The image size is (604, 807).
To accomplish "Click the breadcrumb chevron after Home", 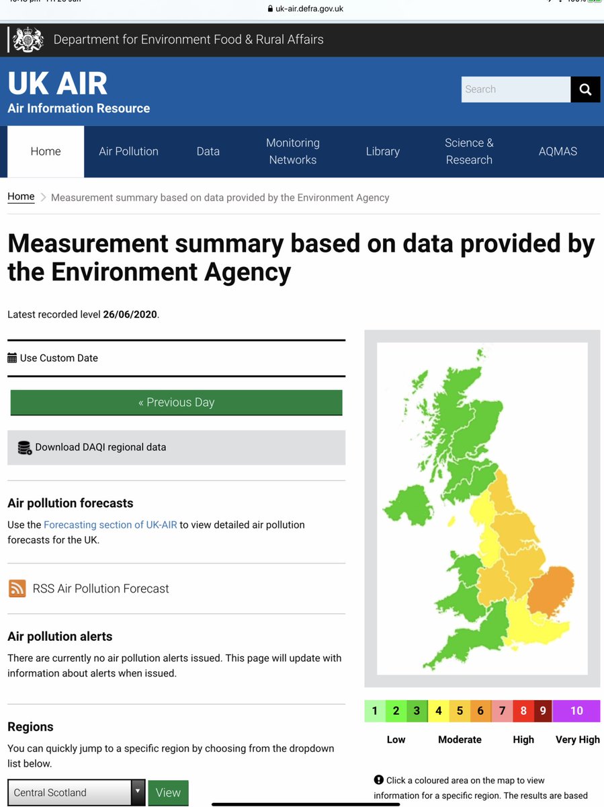I will [43, 197].
